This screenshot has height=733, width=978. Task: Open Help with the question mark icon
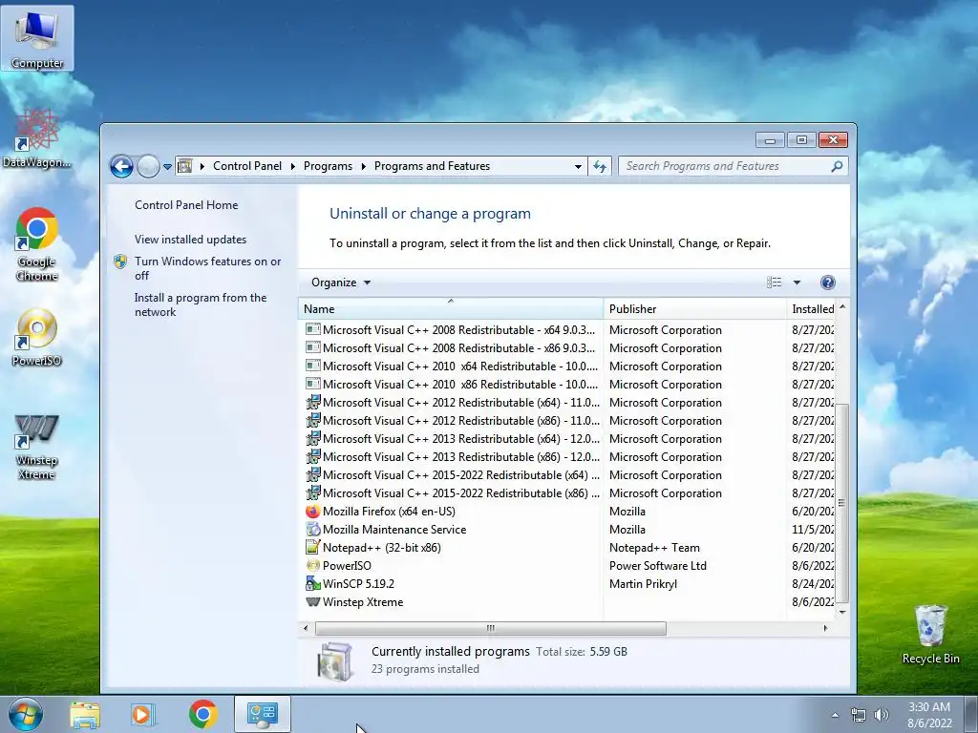(828, 283)
